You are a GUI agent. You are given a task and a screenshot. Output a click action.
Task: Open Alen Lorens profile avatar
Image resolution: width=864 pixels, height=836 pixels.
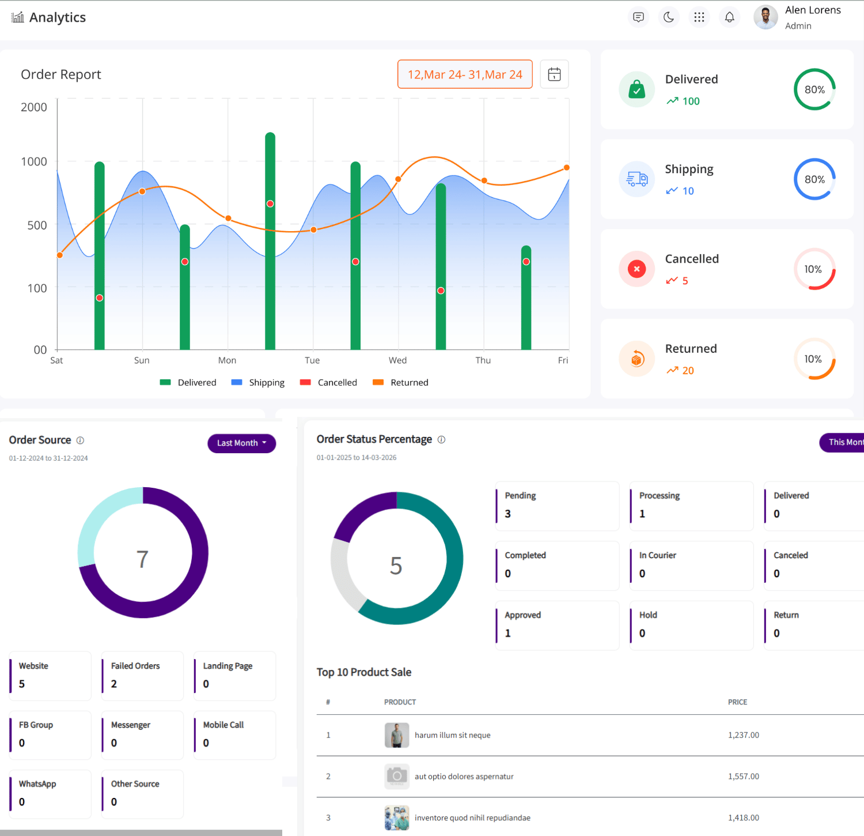[765, 17]
